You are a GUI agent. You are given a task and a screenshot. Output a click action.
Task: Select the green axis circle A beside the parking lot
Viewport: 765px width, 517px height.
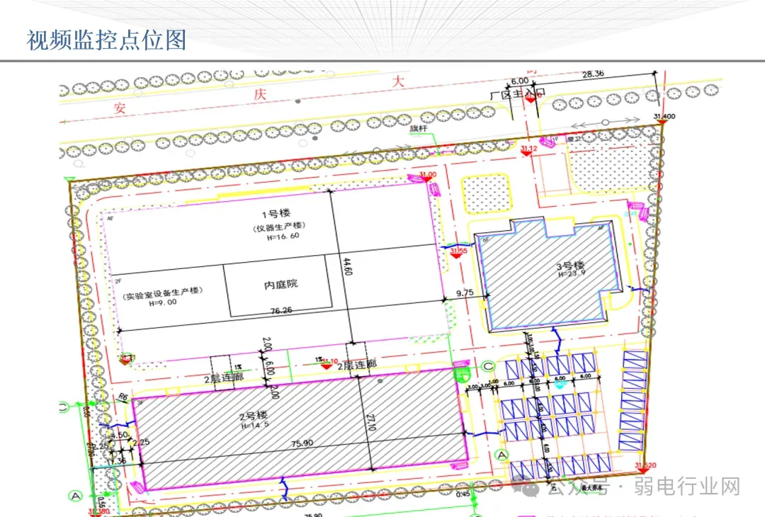[501, 455]
